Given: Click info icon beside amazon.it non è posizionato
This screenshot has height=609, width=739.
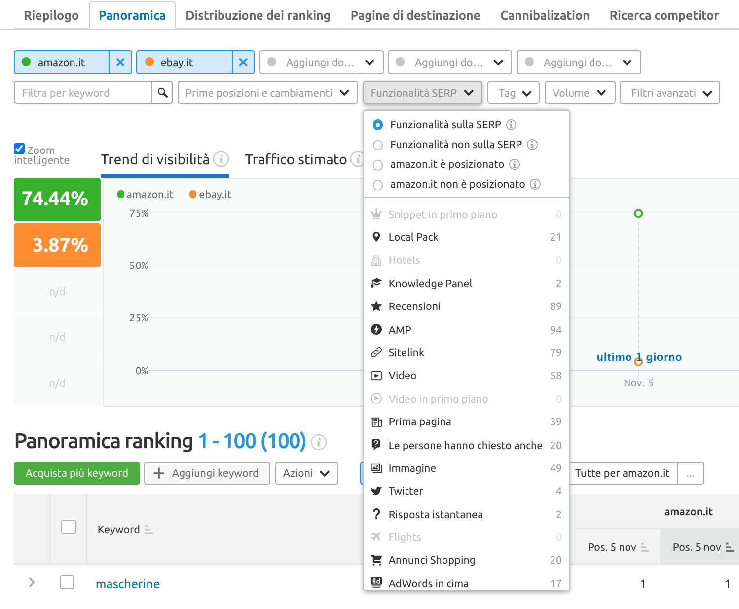Looking at the screenshot, I should (535, 184).
